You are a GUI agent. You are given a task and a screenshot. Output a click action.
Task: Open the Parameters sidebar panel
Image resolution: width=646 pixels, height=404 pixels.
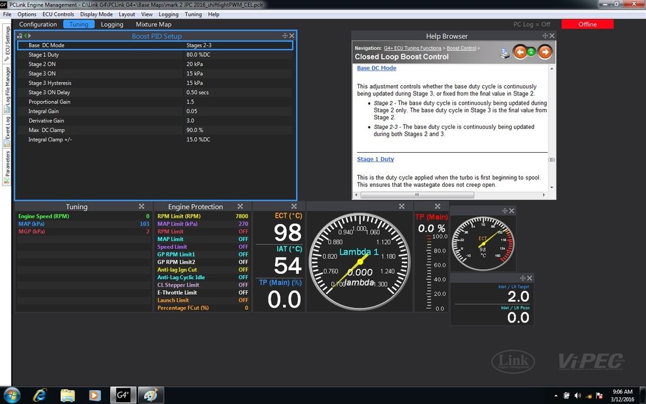pos(5,167)
